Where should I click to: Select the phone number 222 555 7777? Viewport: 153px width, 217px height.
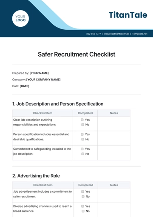[x=93, y=34]
